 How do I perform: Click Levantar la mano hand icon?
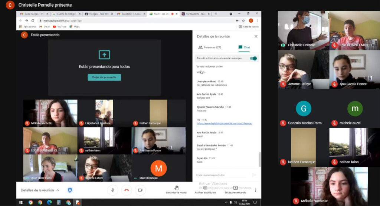coord(176,188)
